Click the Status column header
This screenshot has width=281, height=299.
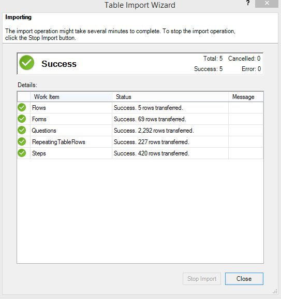170,97
